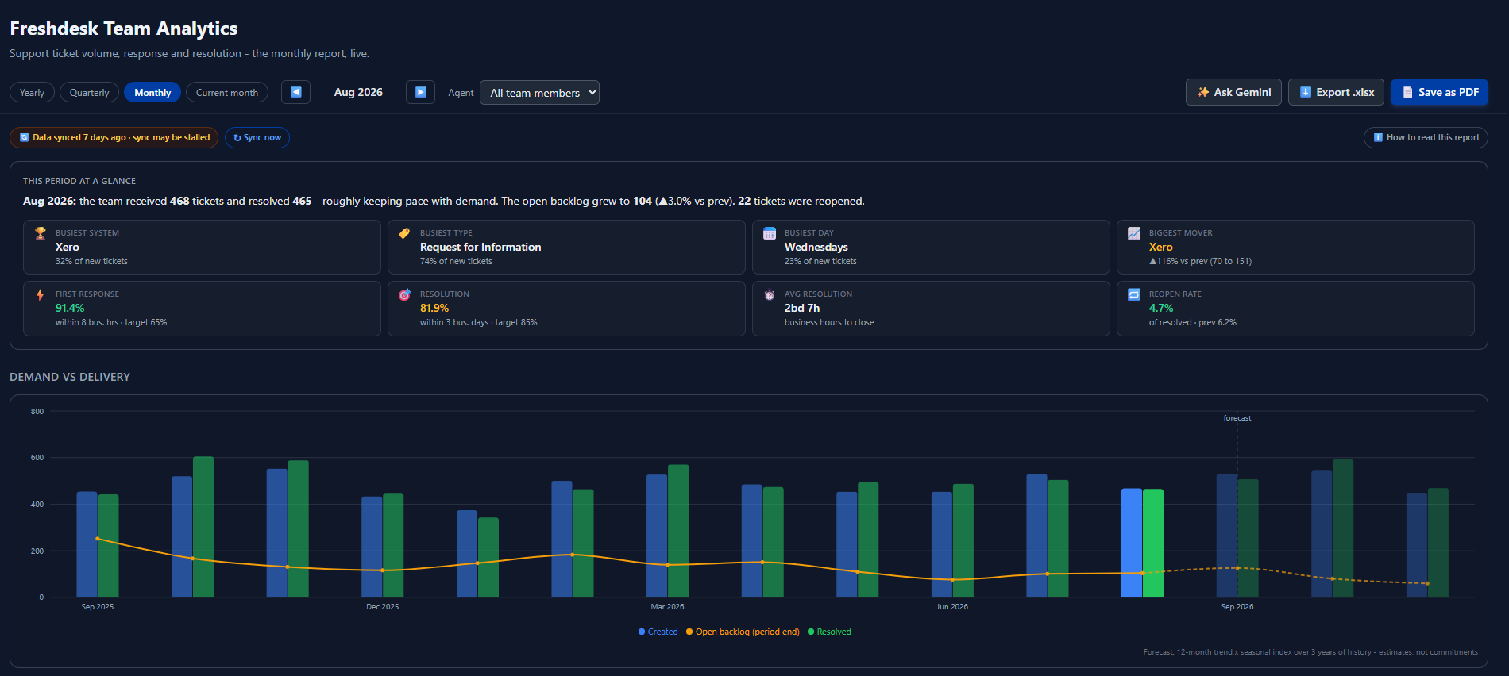Click the target icon in Resolution card
Viewport: 1509px width, 676px height.
404,294
